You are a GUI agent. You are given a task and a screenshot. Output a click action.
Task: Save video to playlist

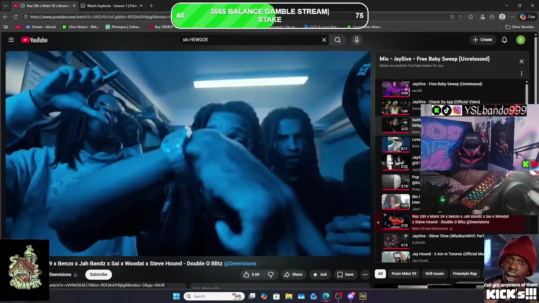click(345, 274)
